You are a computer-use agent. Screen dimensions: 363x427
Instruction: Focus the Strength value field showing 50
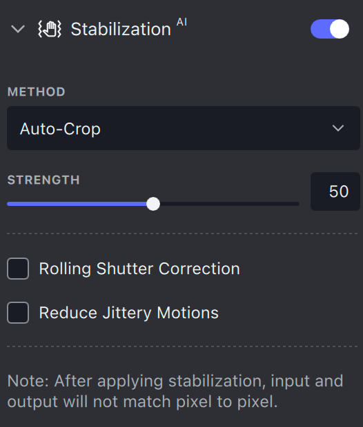335,191
